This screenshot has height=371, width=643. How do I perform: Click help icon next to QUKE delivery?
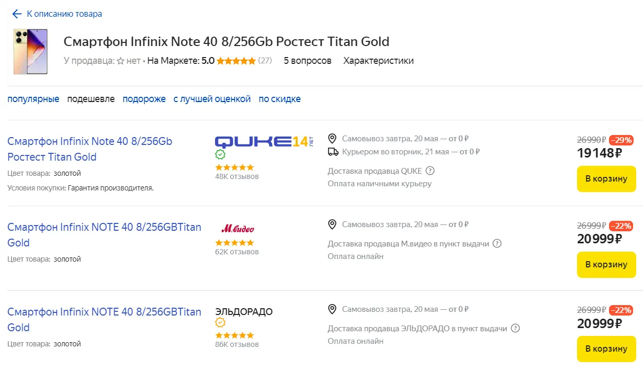coord(430,171)
